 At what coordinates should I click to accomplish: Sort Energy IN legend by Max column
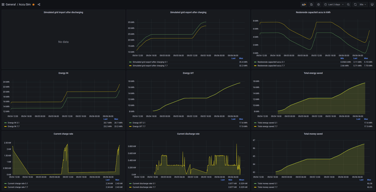coord(117,119)
